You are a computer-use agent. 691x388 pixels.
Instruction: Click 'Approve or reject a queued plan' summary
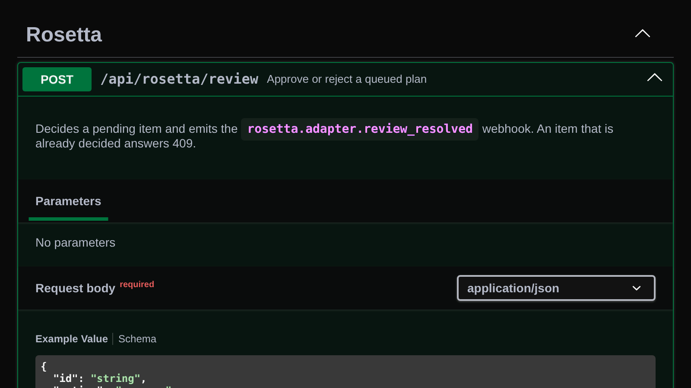(x=347, y=79)
